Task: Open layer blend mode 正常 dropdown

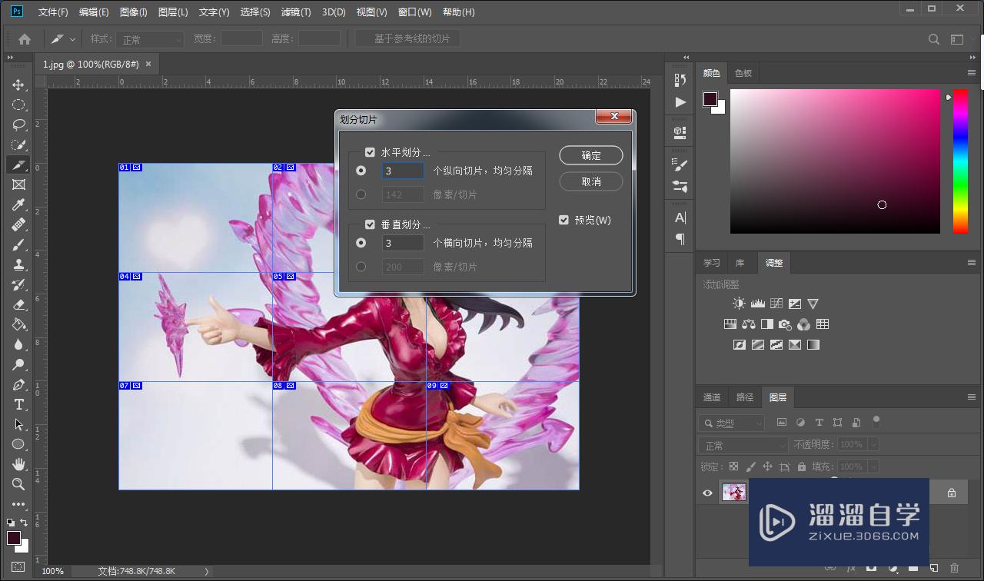Action: click(x=743, y=445)
